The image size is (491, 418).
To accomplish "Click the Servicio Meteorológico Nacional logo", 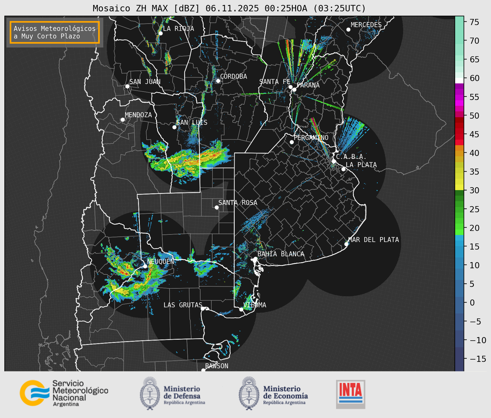I will 64,393.
